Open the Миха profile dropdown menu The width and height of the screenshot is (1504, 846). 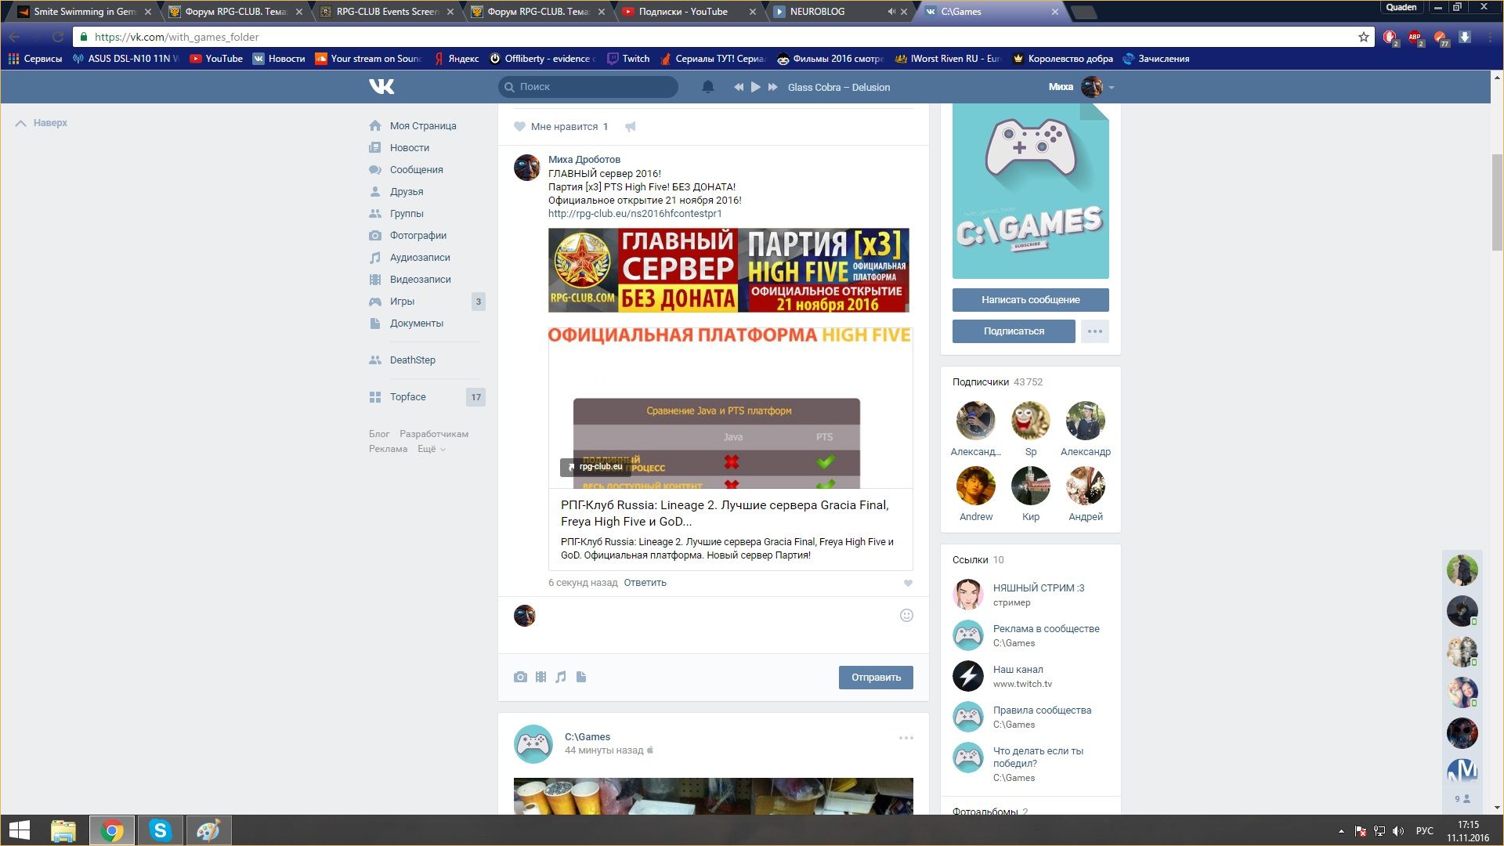point(1111,87)
